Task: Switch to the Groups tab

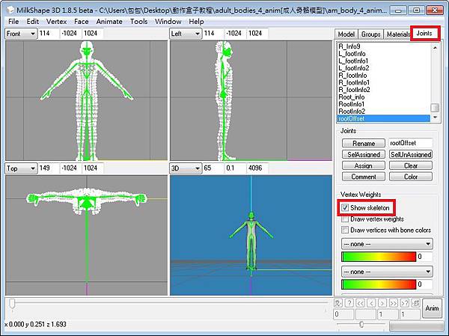Action: pos(370,34)
